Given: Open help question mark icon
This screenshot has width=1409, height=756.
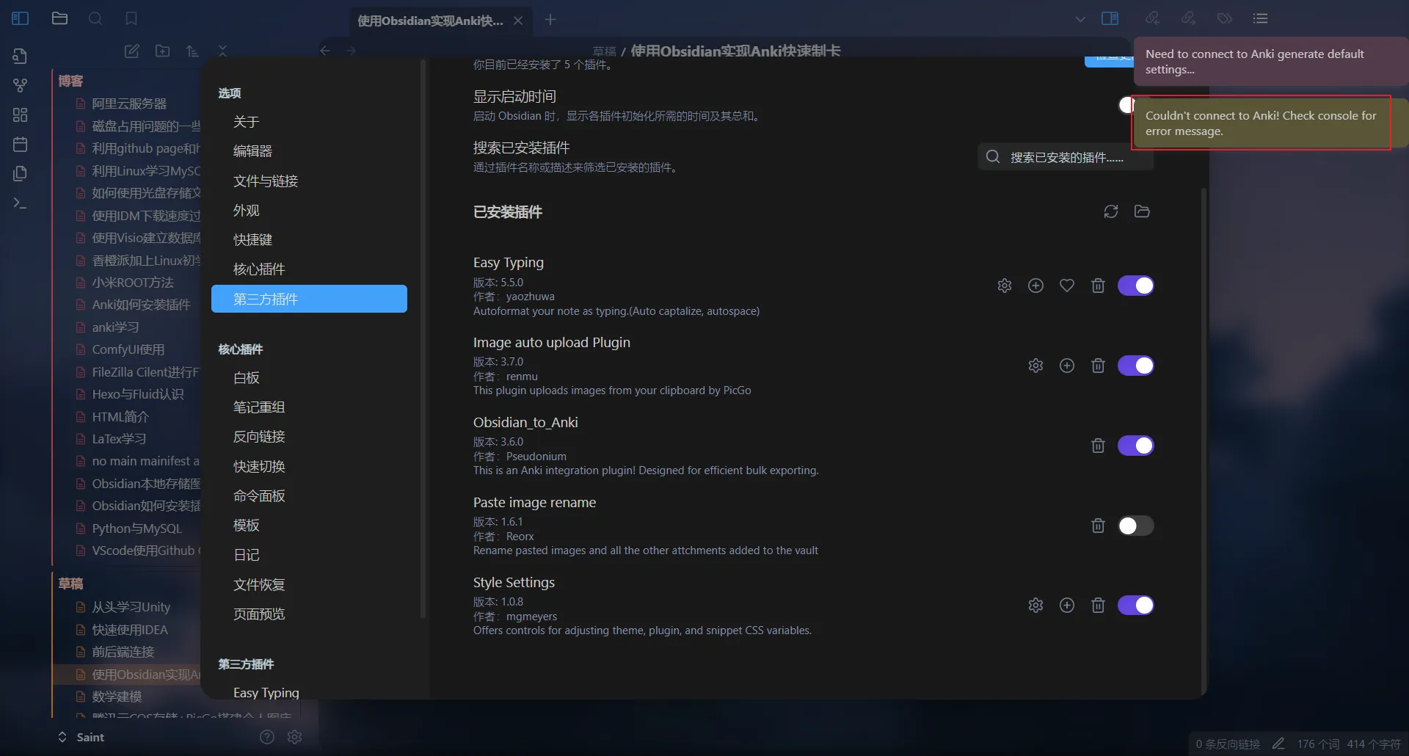Looking at the screenshot, I should tap(267, 737).
